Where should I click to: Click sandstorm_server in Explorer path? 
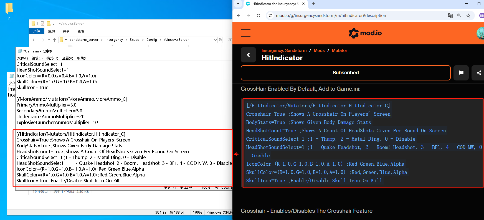[x=84, y=40]
